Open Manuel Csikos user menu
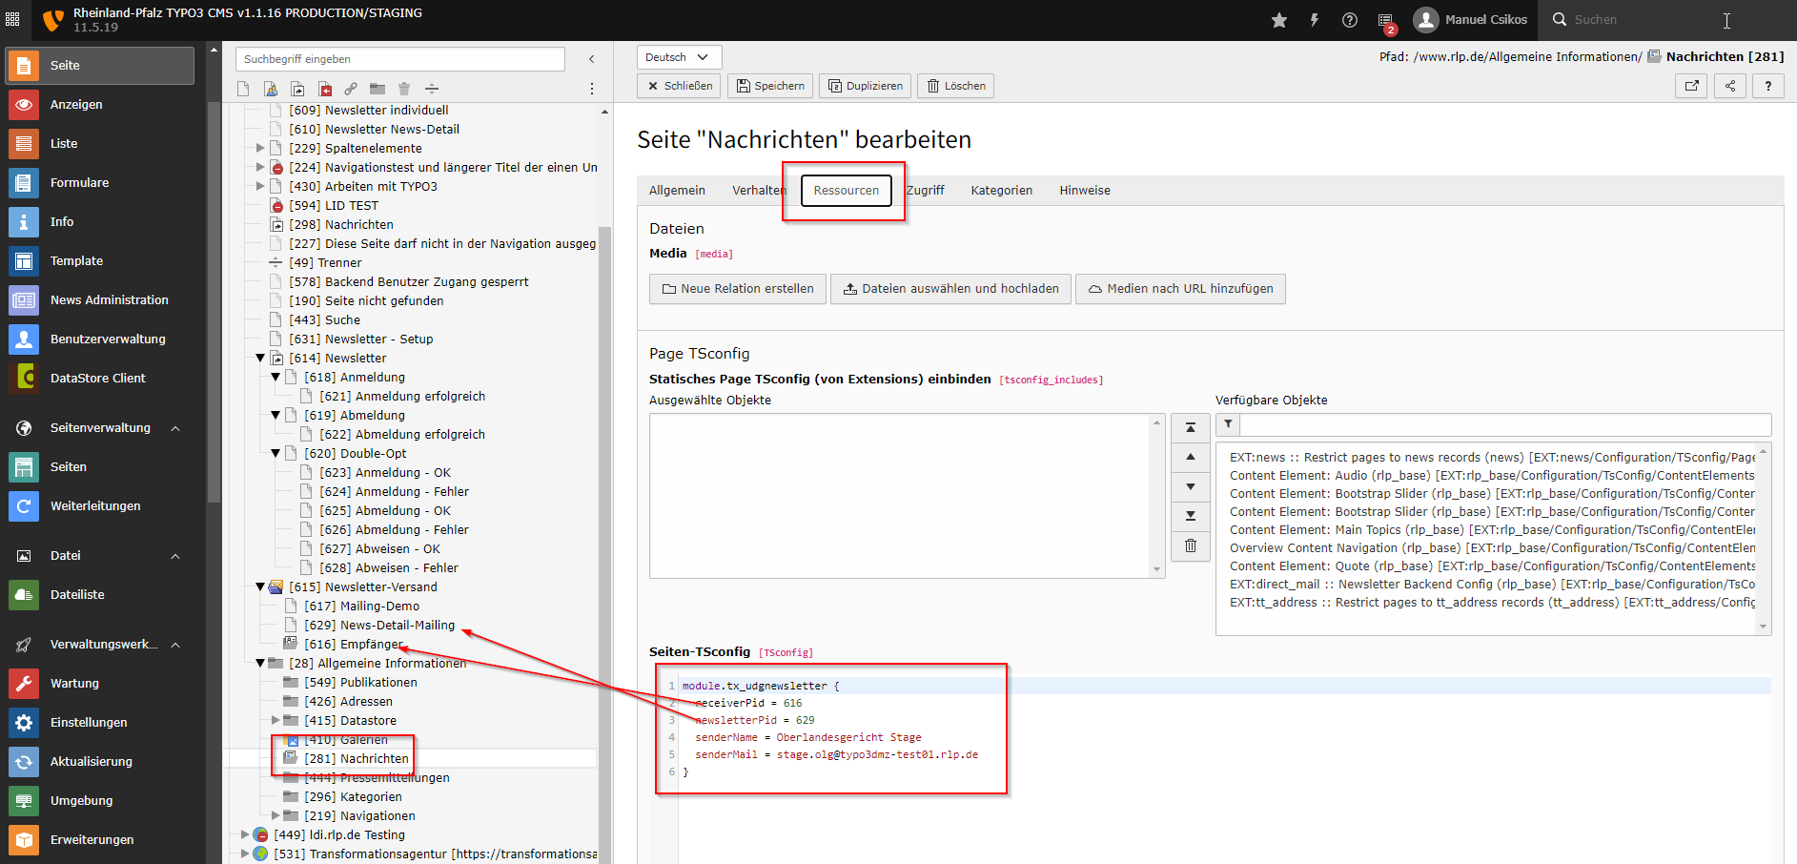 (x=1472, y=20)
